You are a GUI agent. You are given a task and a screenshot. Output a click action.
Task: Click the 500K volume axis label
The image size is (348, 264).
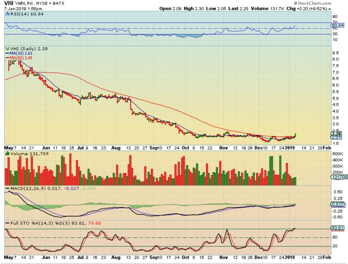click(337, 154)
